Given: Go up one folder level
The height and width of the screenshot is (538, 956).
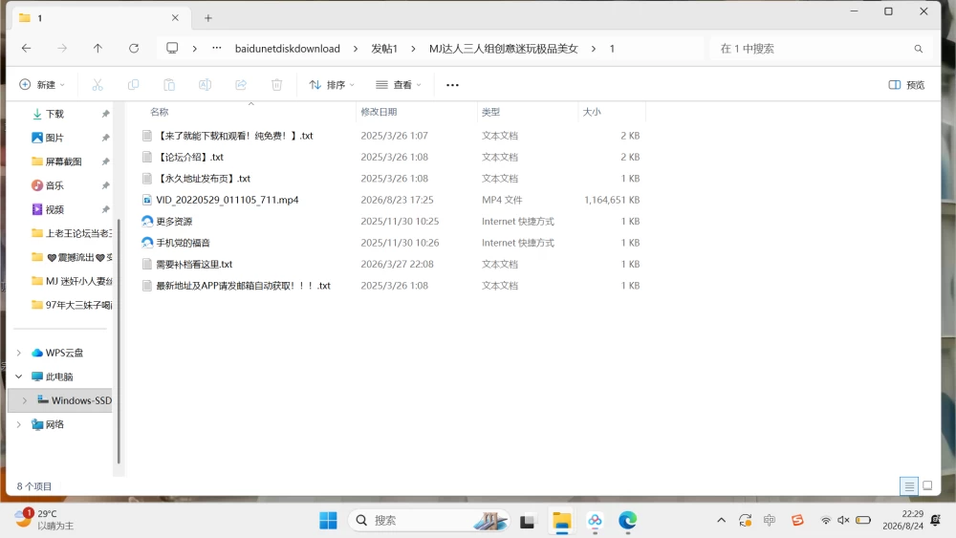Looking at the screenshot, I should [98, 48].
